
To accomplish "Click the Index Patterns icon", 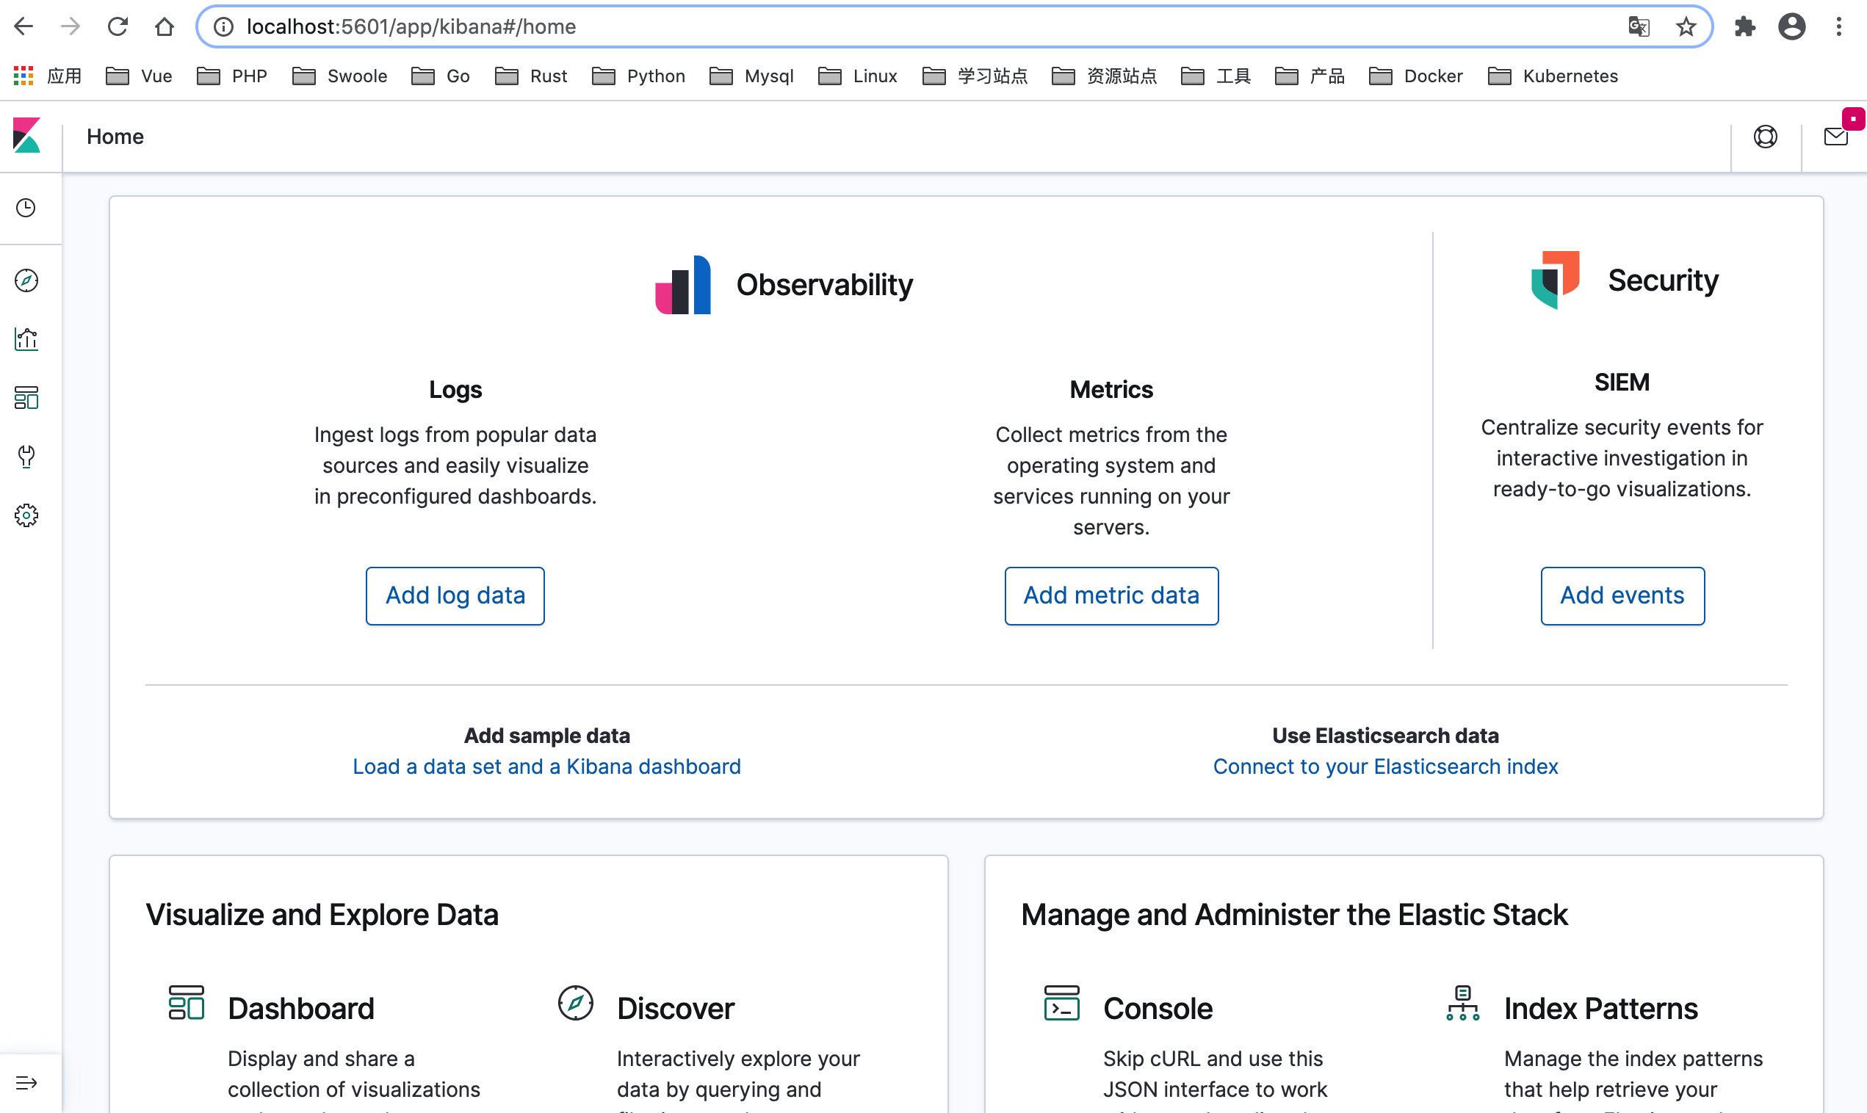I will [1463, 1003].
